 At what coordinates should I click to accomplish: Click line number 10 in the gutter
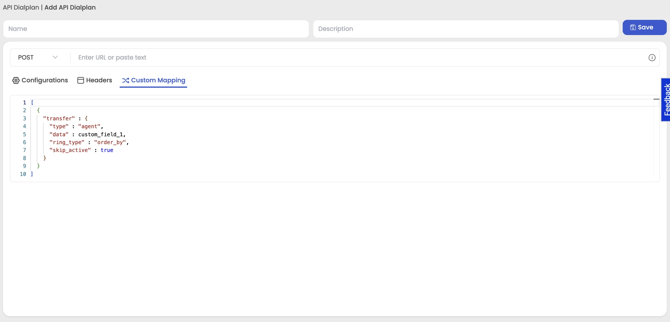[23, 174]
